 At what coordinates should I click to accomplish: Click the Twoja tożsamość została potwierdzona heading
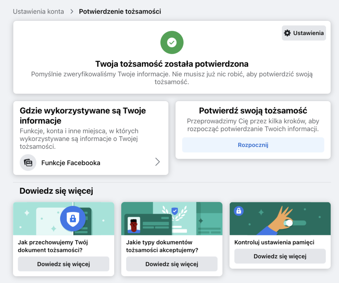tap(172, 64)
